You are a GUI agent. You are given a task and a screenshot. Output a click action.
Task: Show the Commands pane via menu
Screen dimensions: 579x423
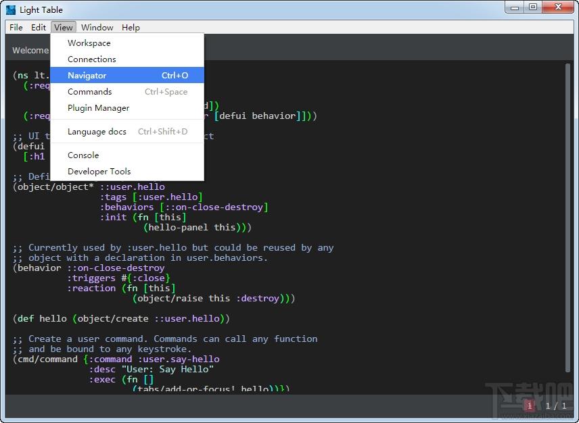(127, 91)
